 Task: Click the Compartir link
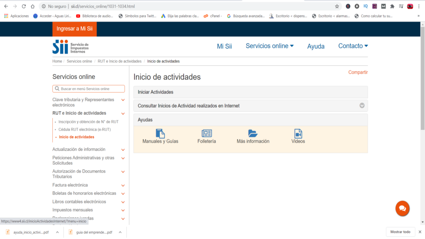click(x=358, y=72)
